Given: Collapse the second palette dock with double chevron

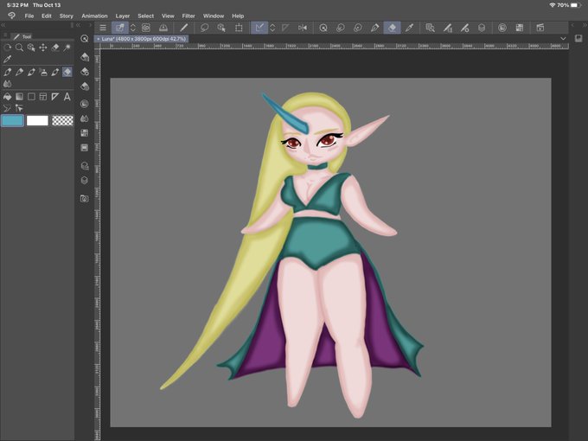Looking at the screenshot, I should pyautogui.click(x=79, y=25).
